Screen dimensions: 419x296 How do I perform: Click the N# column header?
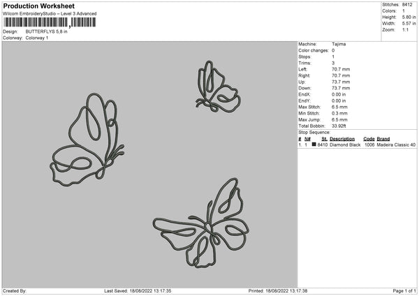[307, 139]
